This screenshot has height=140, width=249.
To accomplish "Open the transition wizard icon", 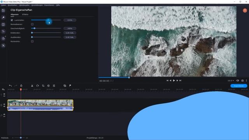I will click(65, 86).
